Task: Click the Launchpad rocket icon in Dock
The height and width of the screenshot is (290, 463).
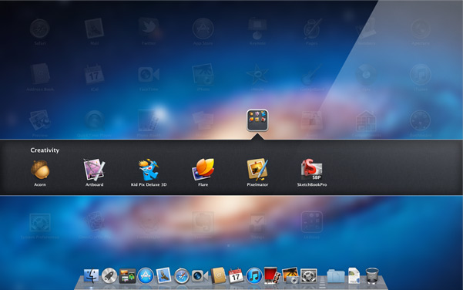Action: point(109,275)
